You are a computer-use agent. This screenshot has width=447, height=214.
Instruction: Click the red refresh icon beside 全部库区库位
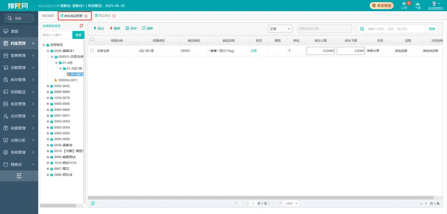[82, 26]
